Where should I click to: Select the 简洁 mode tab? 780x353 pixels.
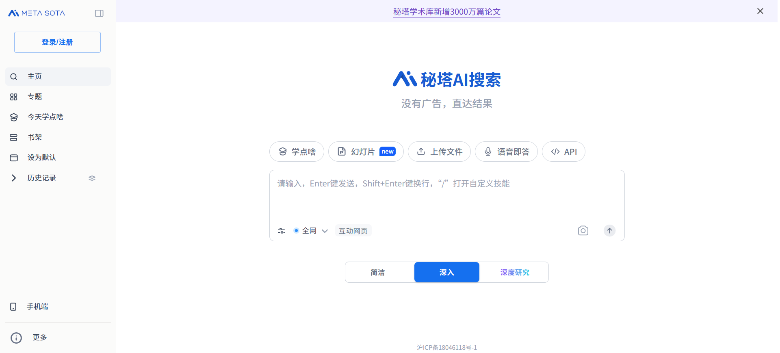pyautogui.click(x=378, y=272)
